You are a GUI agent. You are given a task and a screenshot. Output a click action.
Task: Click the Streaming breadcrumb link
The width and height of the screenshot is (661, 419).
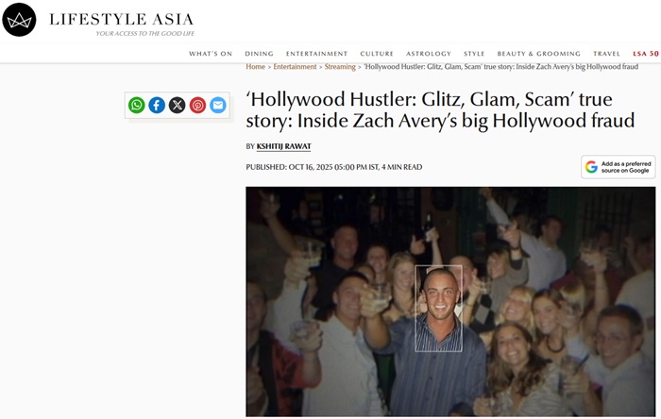(x=340, y=67)
